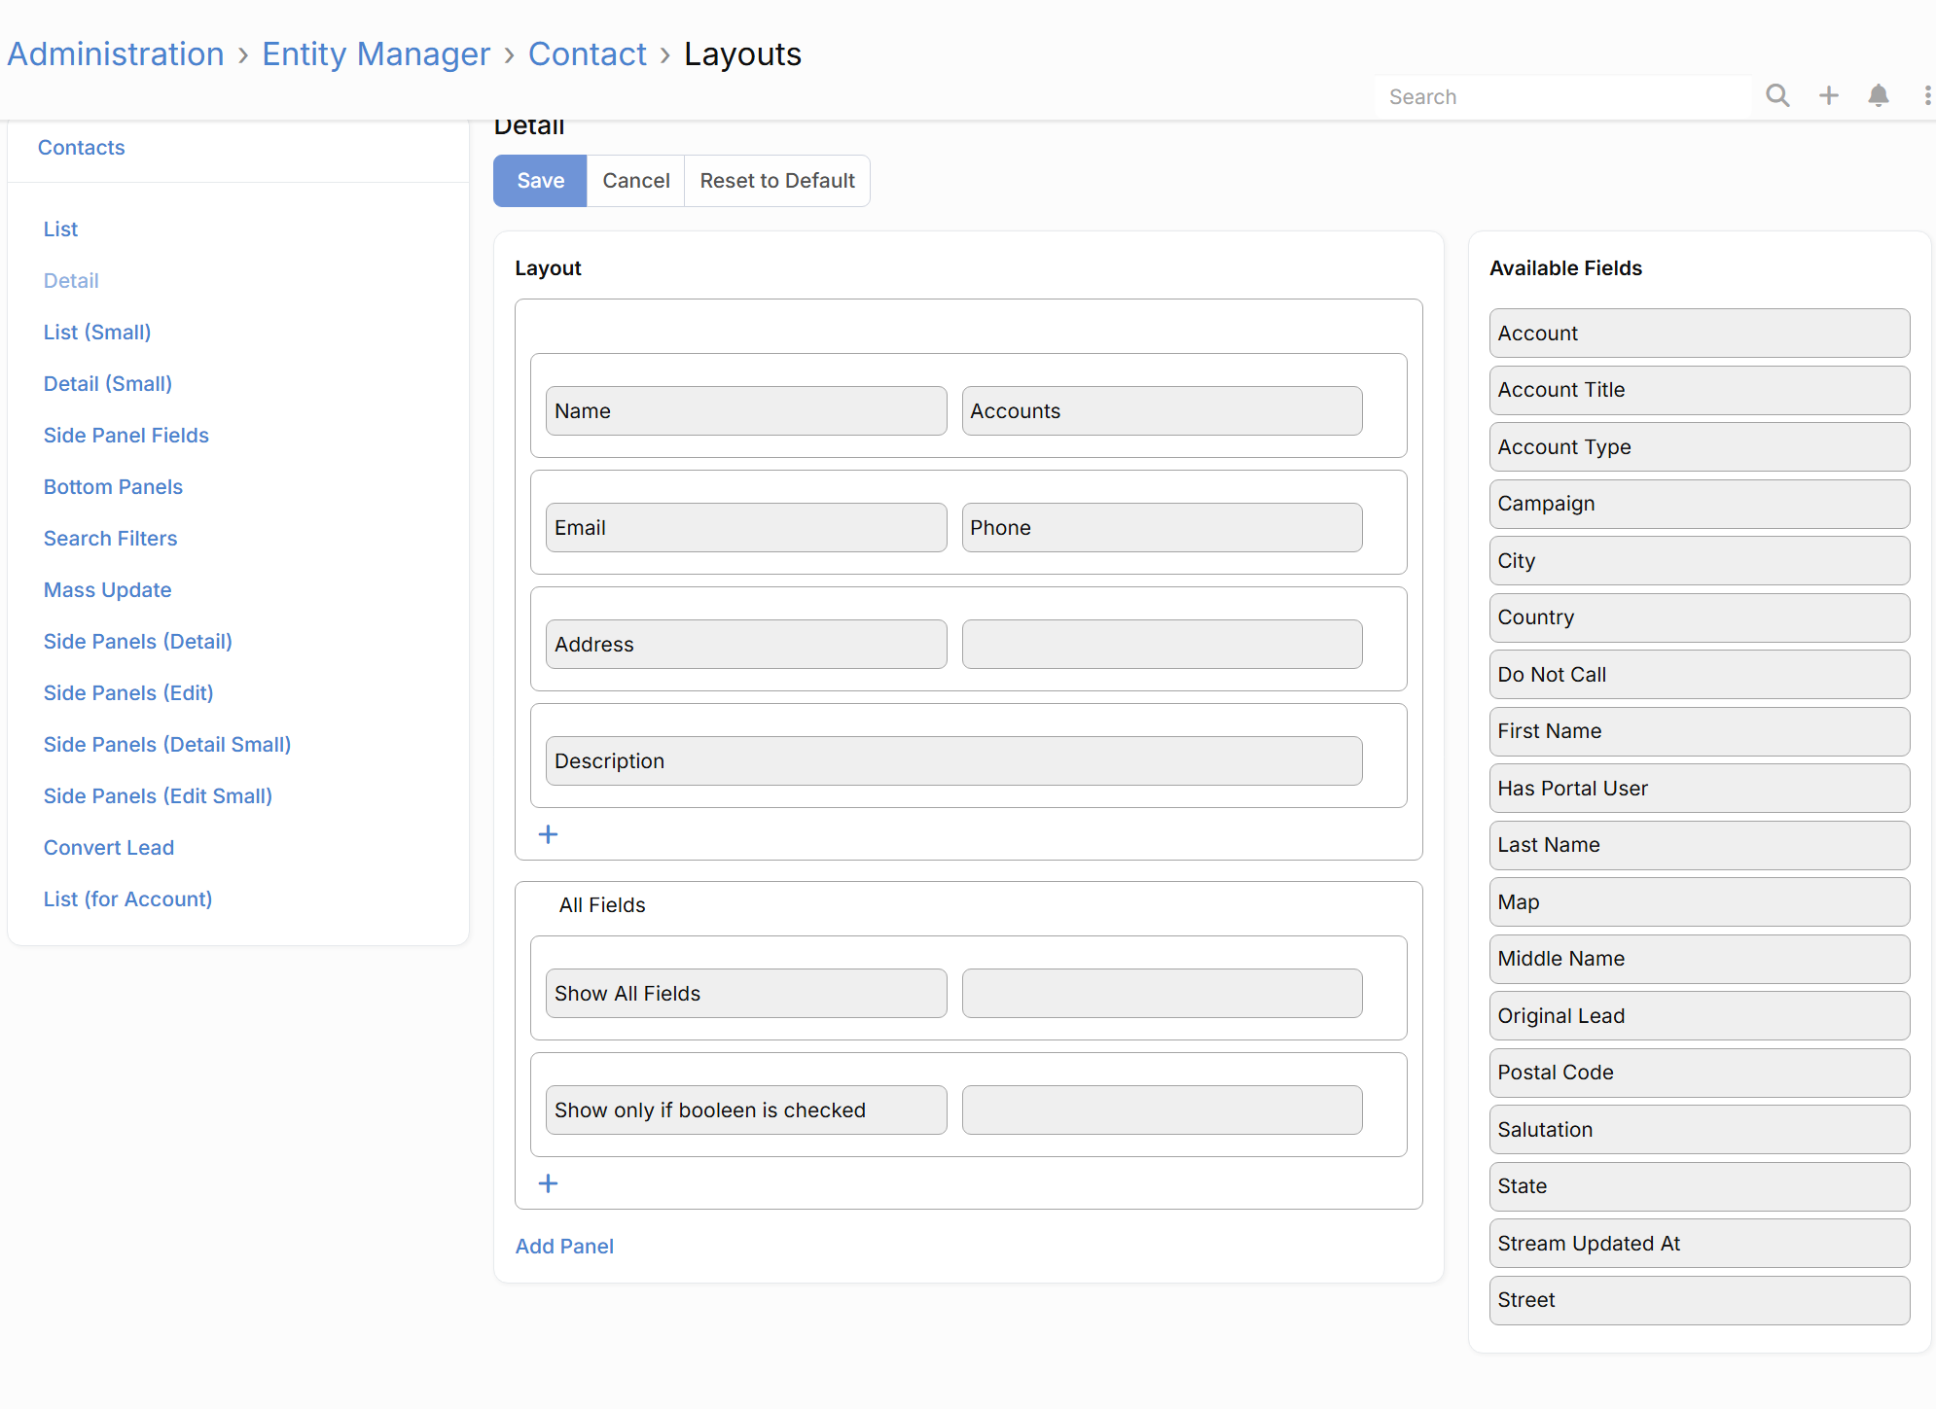Viewport: 1936px width, 1409px height.
Task: Click the Add Panel link
Action: coord(564,1246)
